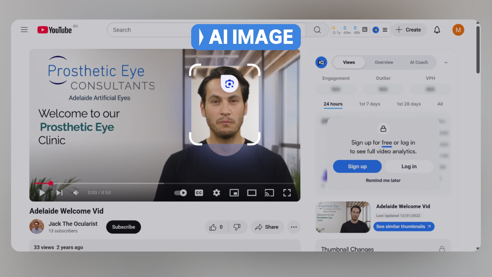Image resolution: width=492 pixels, height=277 pixels.
Task: Mute the video volume
Action: coord(76,193)
